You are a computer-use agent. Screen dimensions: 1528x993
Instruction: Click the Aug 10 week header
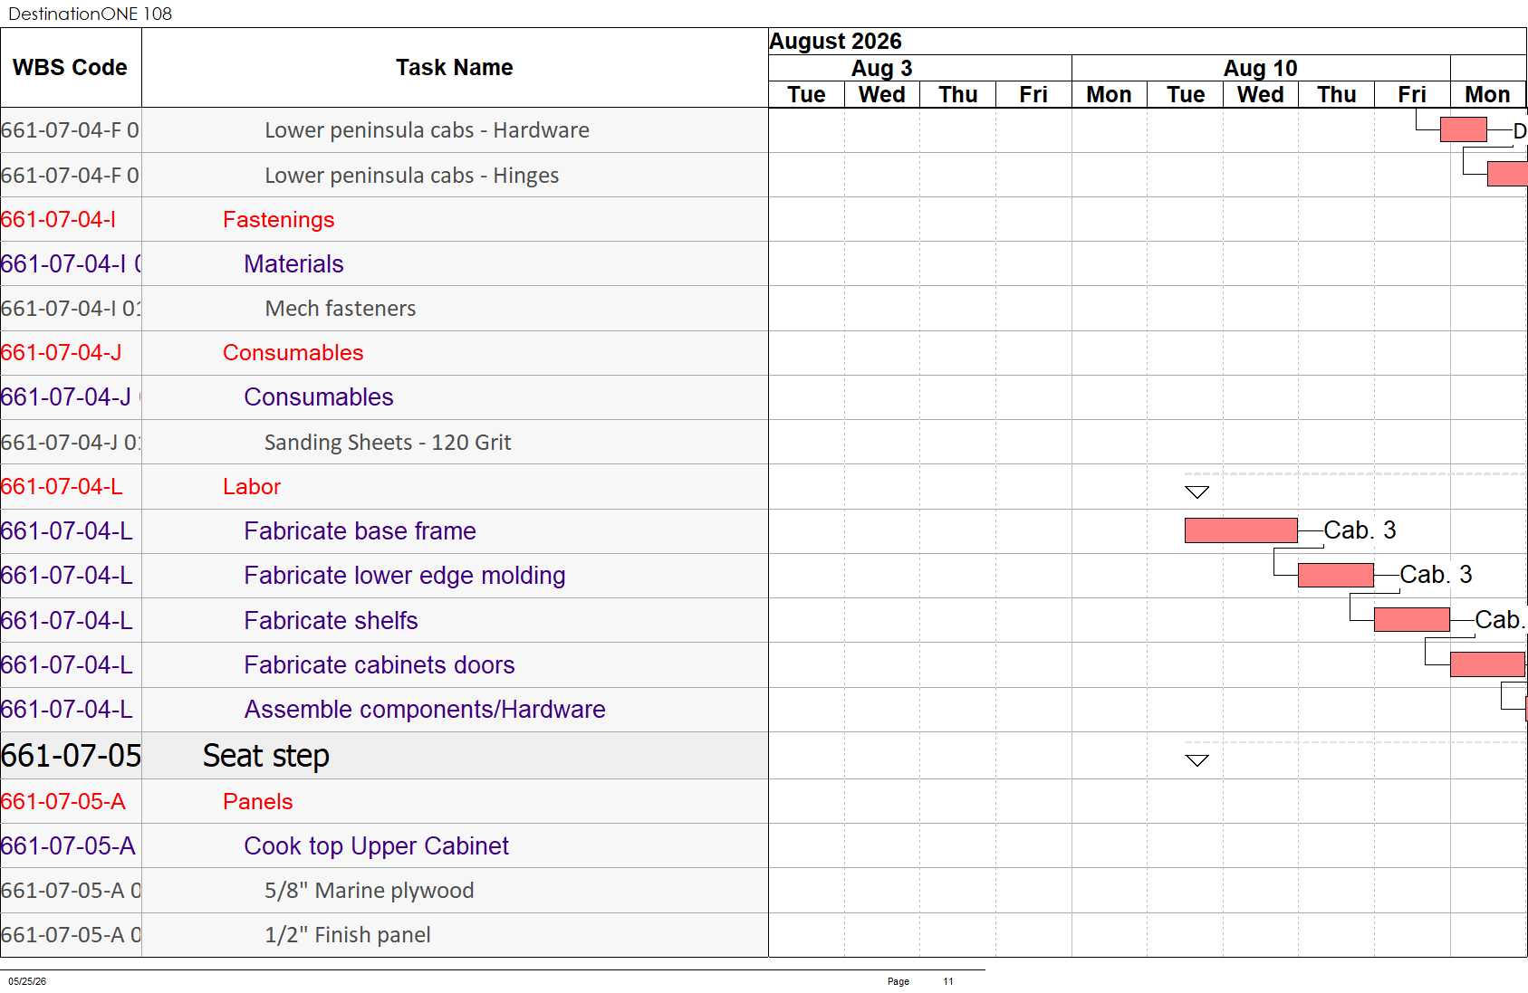1260,69
